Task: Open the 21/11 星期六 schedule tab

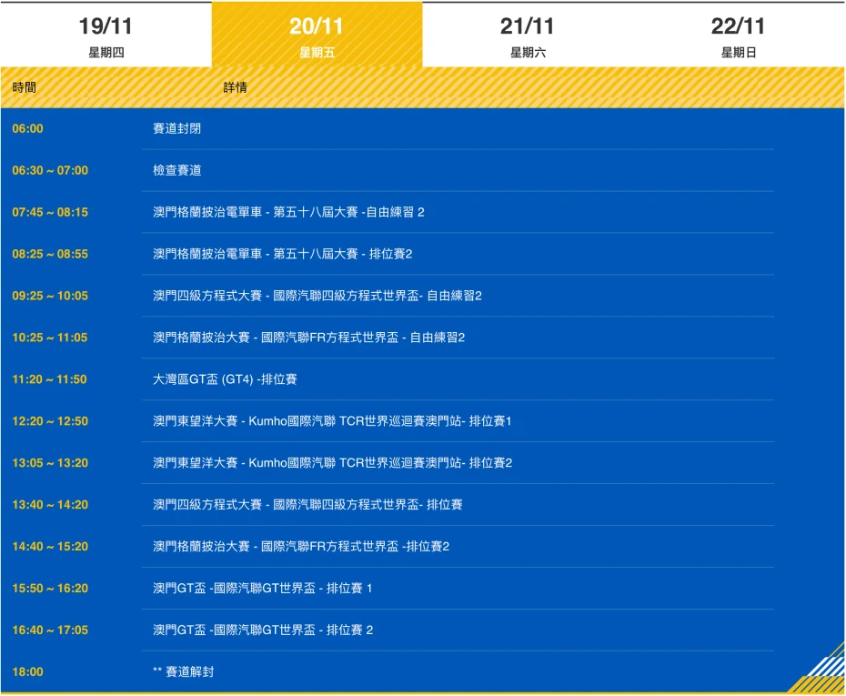Action: point(528,35)
